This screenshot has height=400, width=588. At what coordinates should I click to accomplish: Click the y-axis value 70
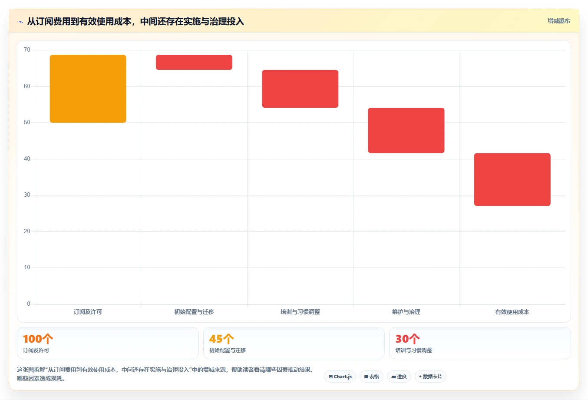point(27,50)
